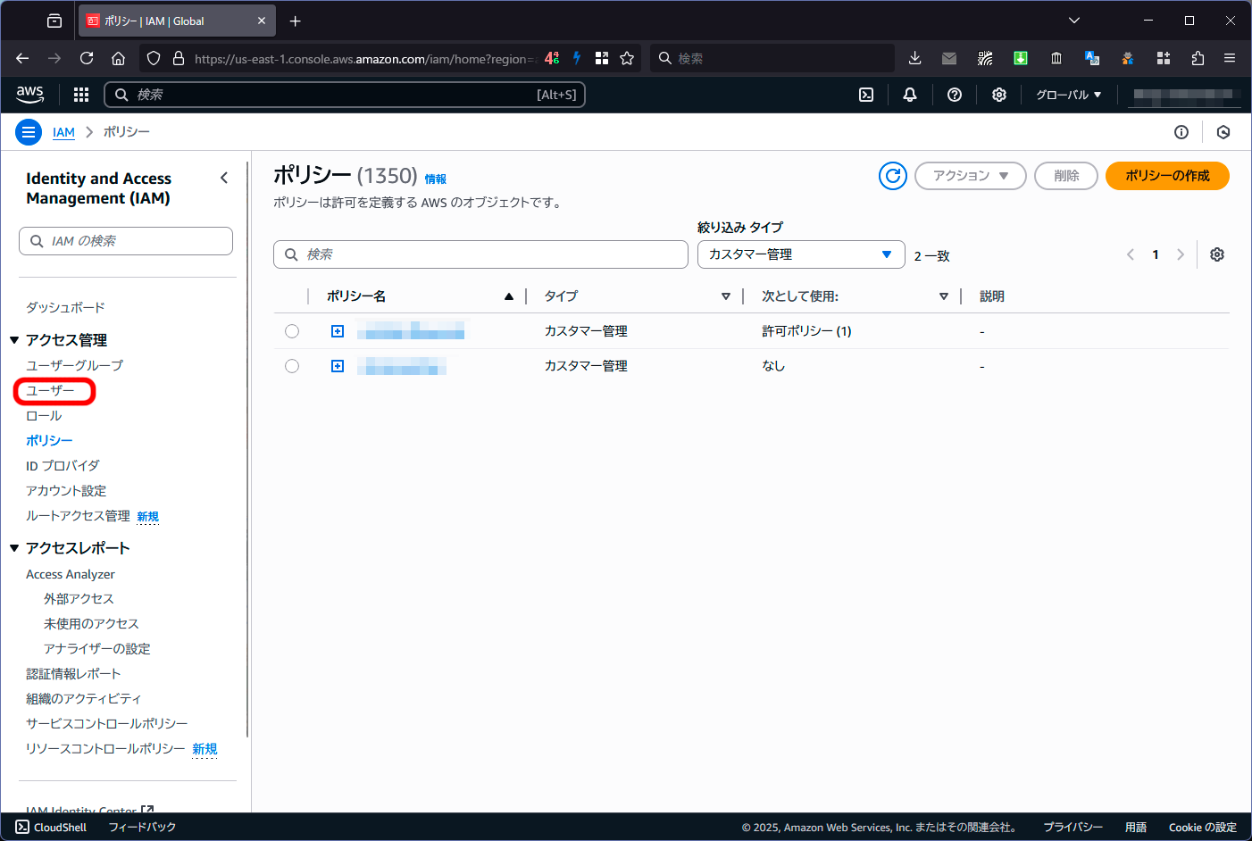Expand the first policy row details
This screenshot has width=1252, height=841.
coord(338,331)
